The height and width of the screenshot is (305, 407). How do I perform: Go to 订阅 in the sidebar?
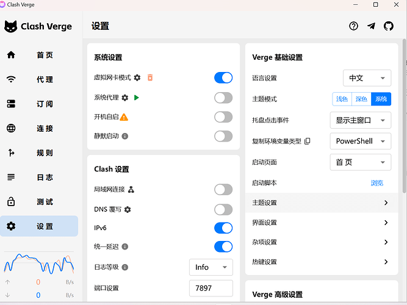point(39,104)
